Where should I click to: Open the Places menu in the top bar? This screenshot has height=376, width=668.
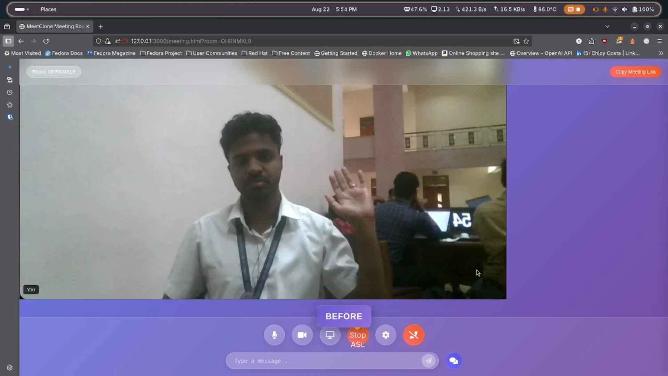click(48, 9)
